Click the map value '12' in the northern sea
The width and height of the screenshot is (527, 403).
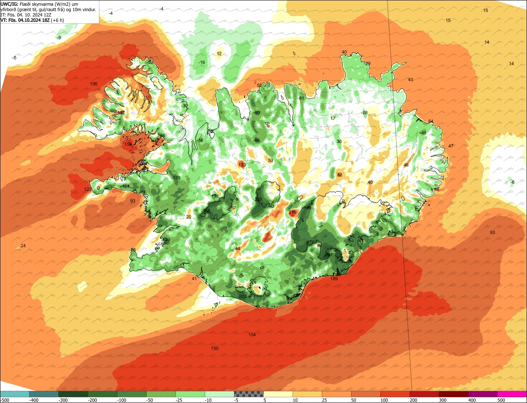(219, 54)
